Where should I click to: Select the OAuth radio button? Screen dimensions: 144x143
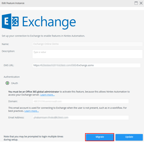(x=7, y=83)
